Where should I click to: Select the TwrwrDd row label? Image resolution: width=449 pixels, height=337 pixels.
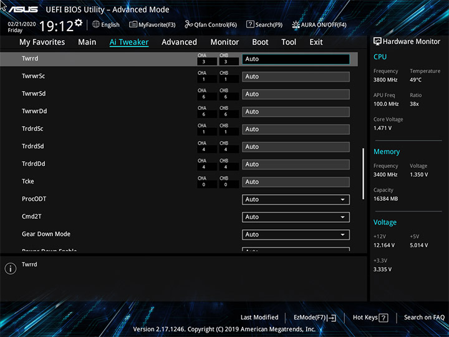click(34, 111)
